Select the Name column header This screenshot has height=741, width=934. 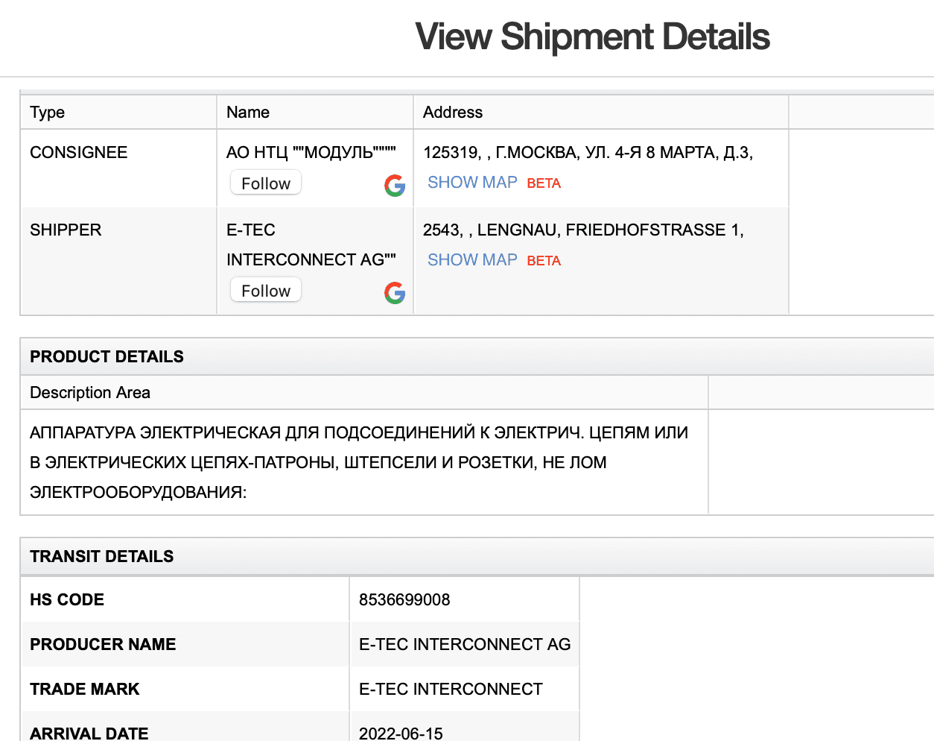248,113
